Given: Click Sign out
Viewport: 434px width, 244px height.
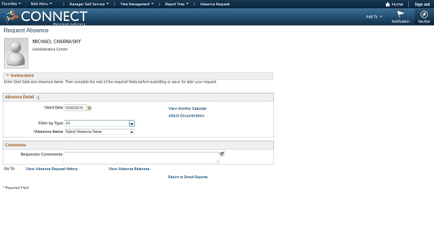Looking at the screenshot, I should (422, 5).
